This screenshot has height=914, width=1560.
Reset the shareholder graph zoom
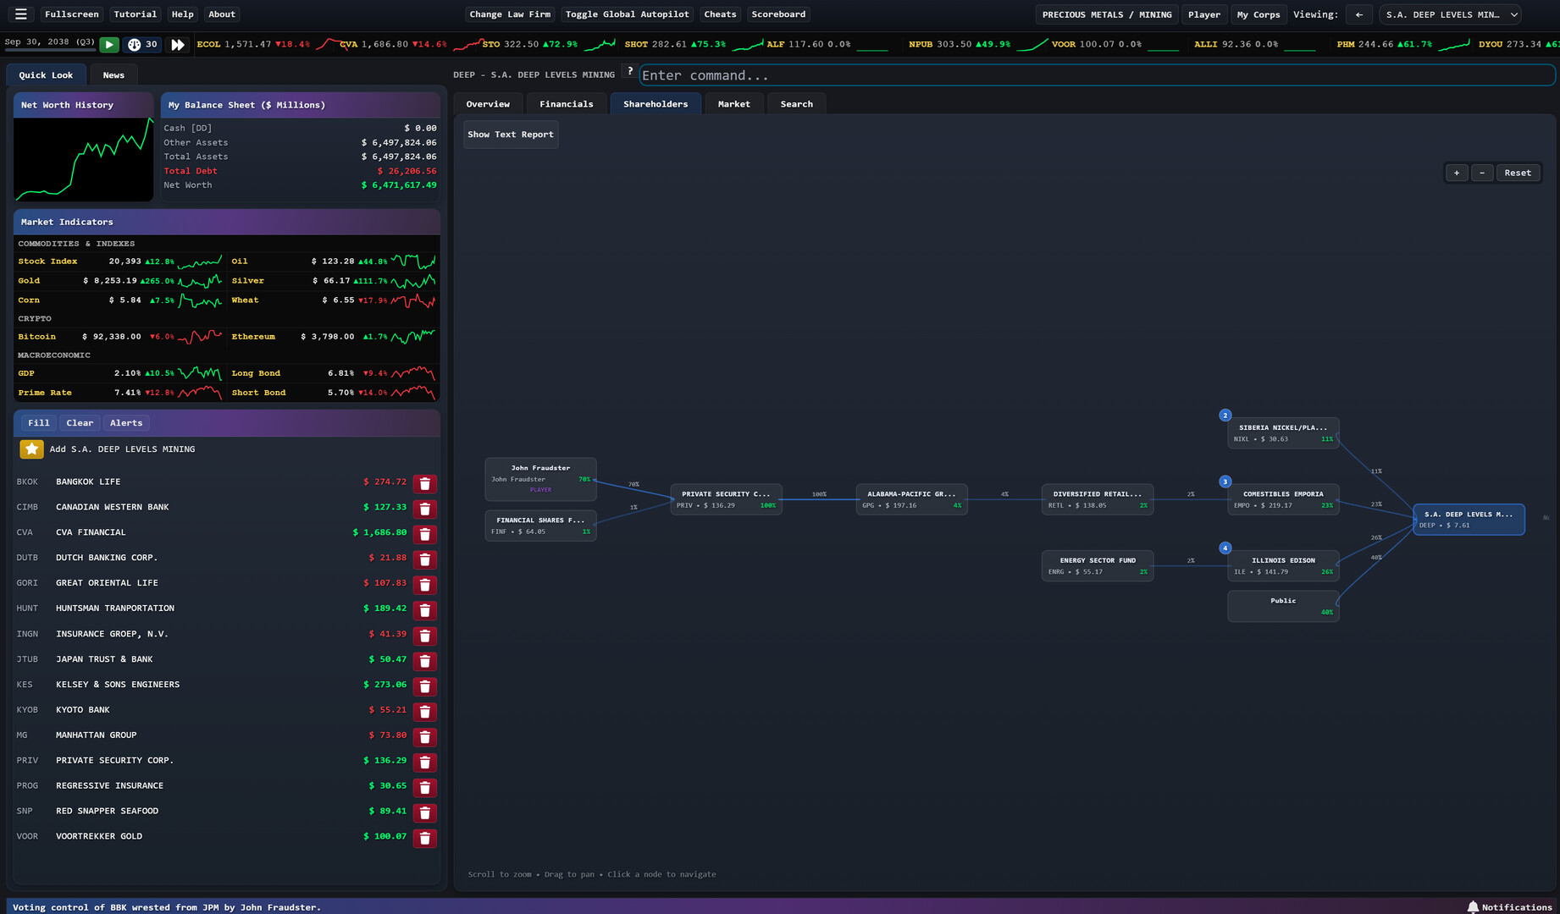point(1517,173)
